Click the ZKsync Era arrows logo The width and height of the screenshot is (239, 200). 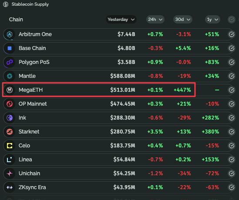tap(10, 187)
